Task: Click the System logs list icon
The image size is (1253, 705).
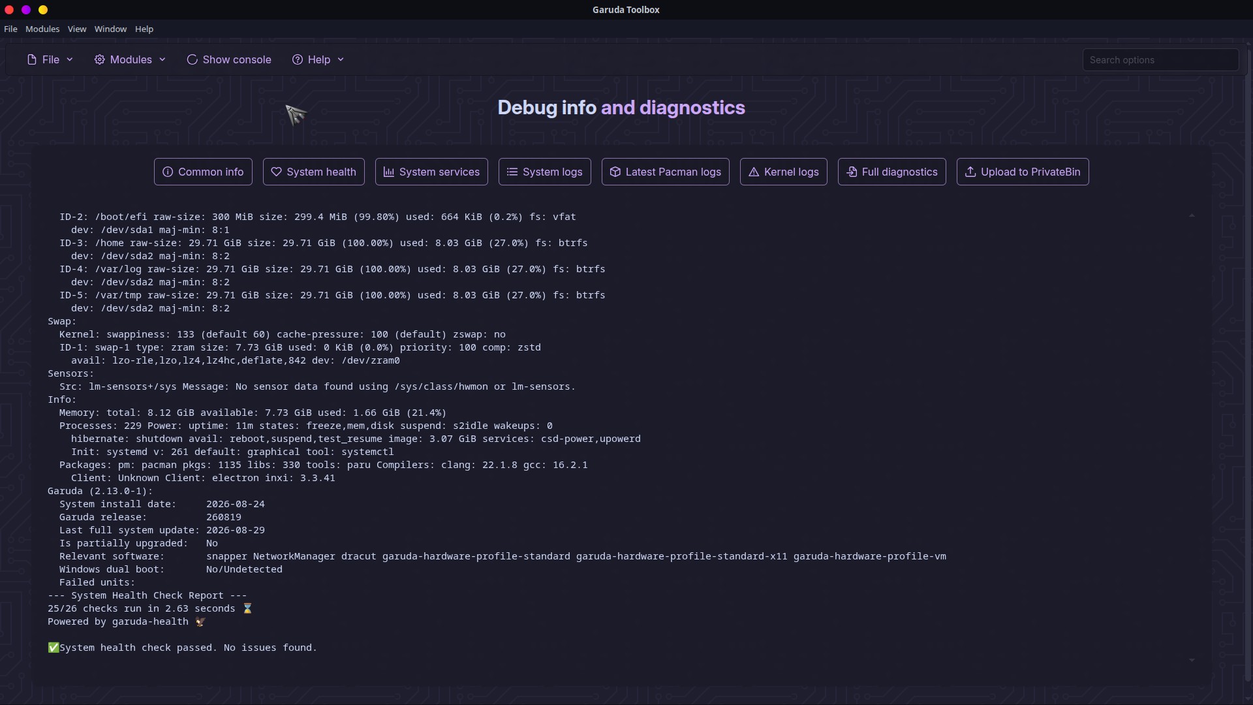Action: (x=512, y=172)
